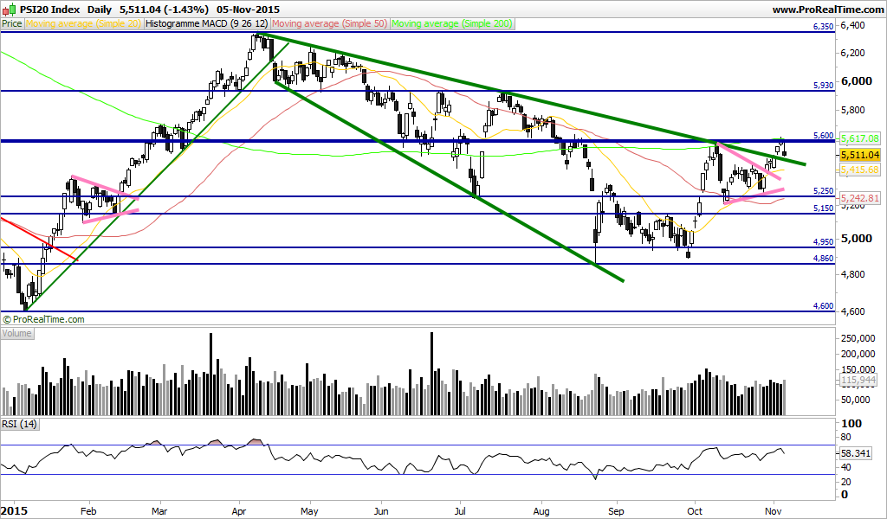The height and width of the screenshot is (519, 887).
Task: Click the ProRealTime.com copyright text
Action: coord(43,320)
